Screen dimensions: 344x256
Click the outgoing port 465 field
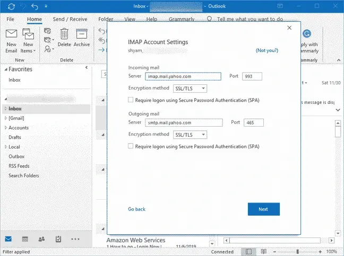point(254,122)
